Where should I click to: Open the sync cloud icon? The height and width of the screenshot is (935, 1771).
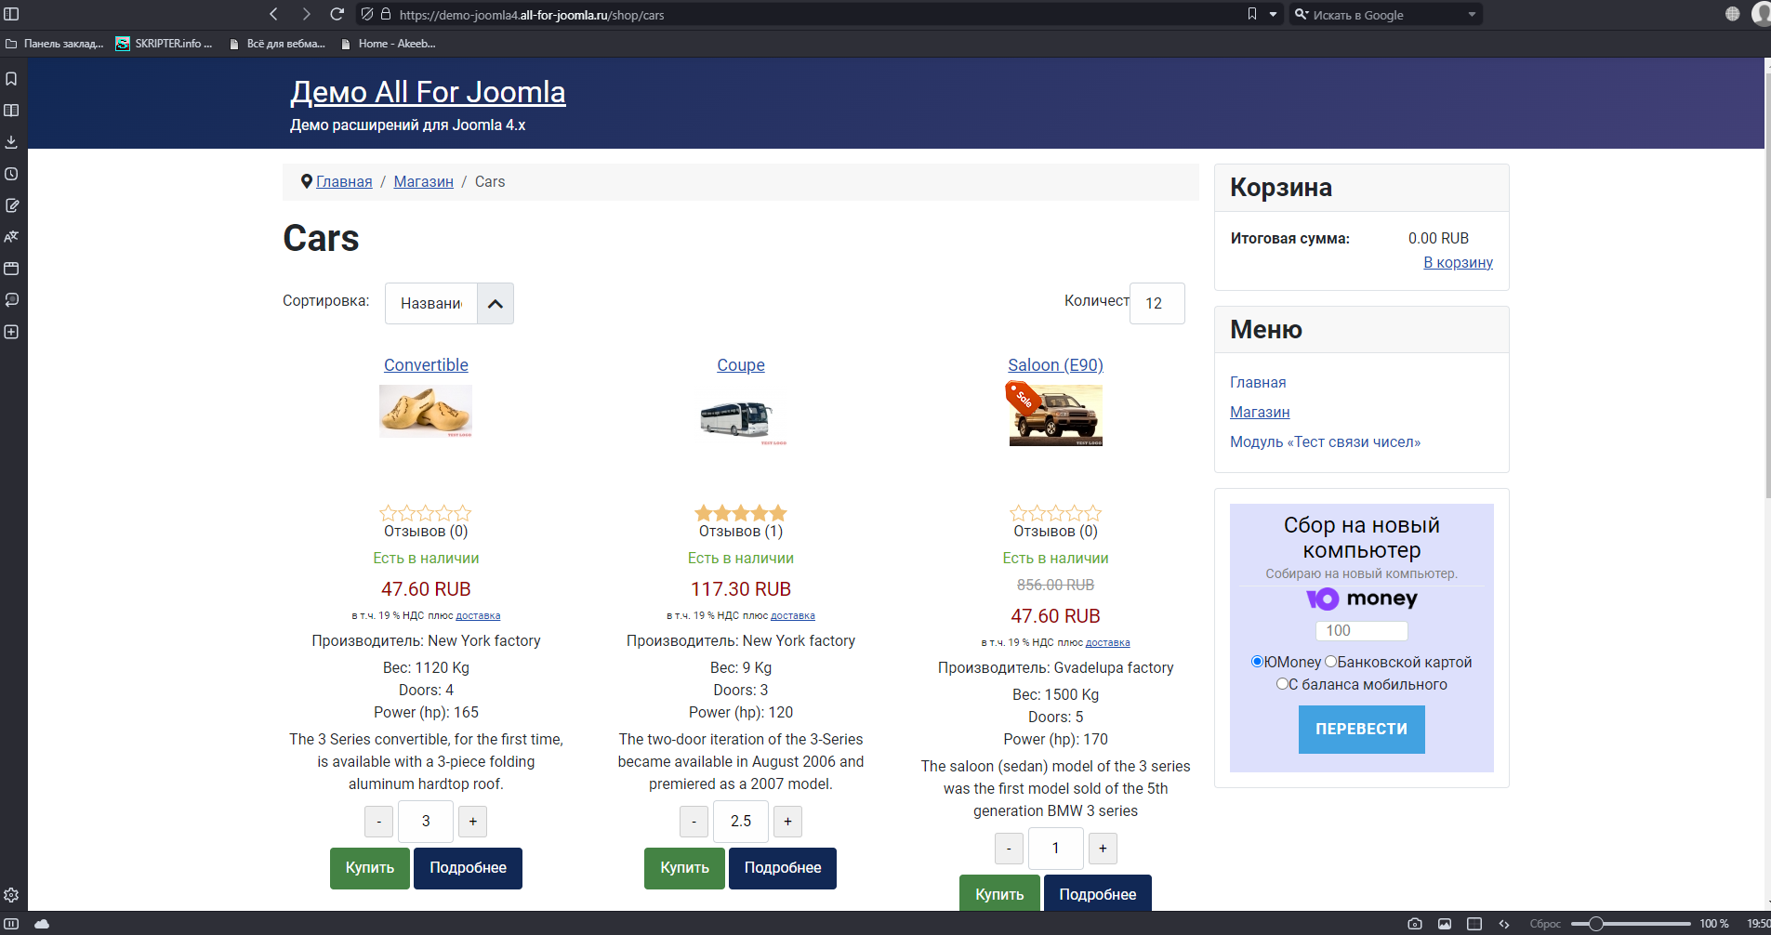(42, 924)
